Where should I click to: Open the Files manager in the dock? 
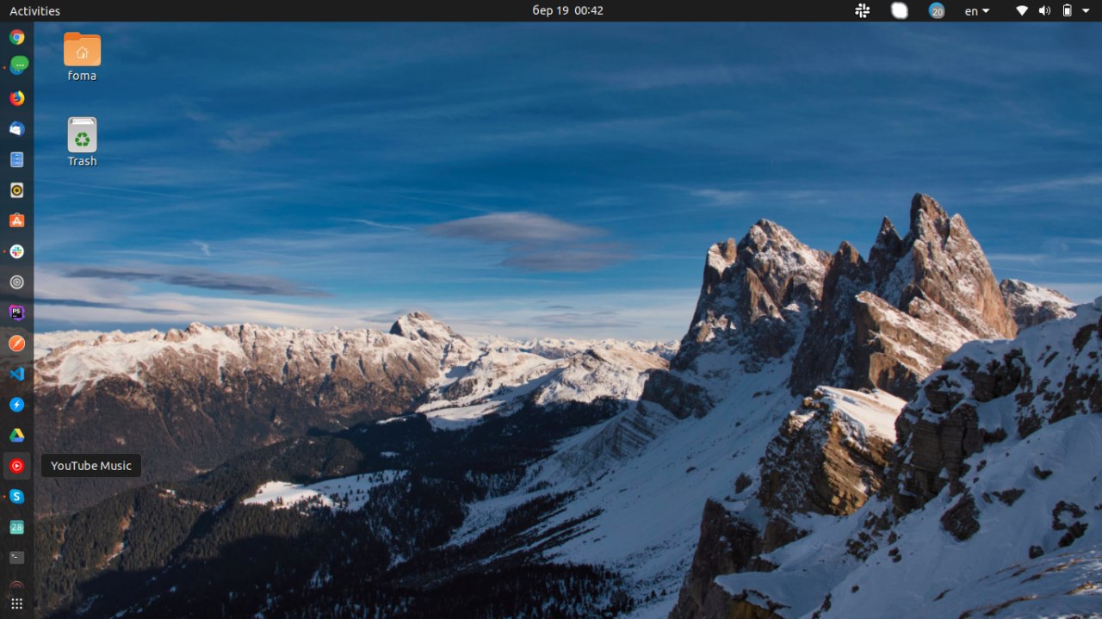pos(16,159)
